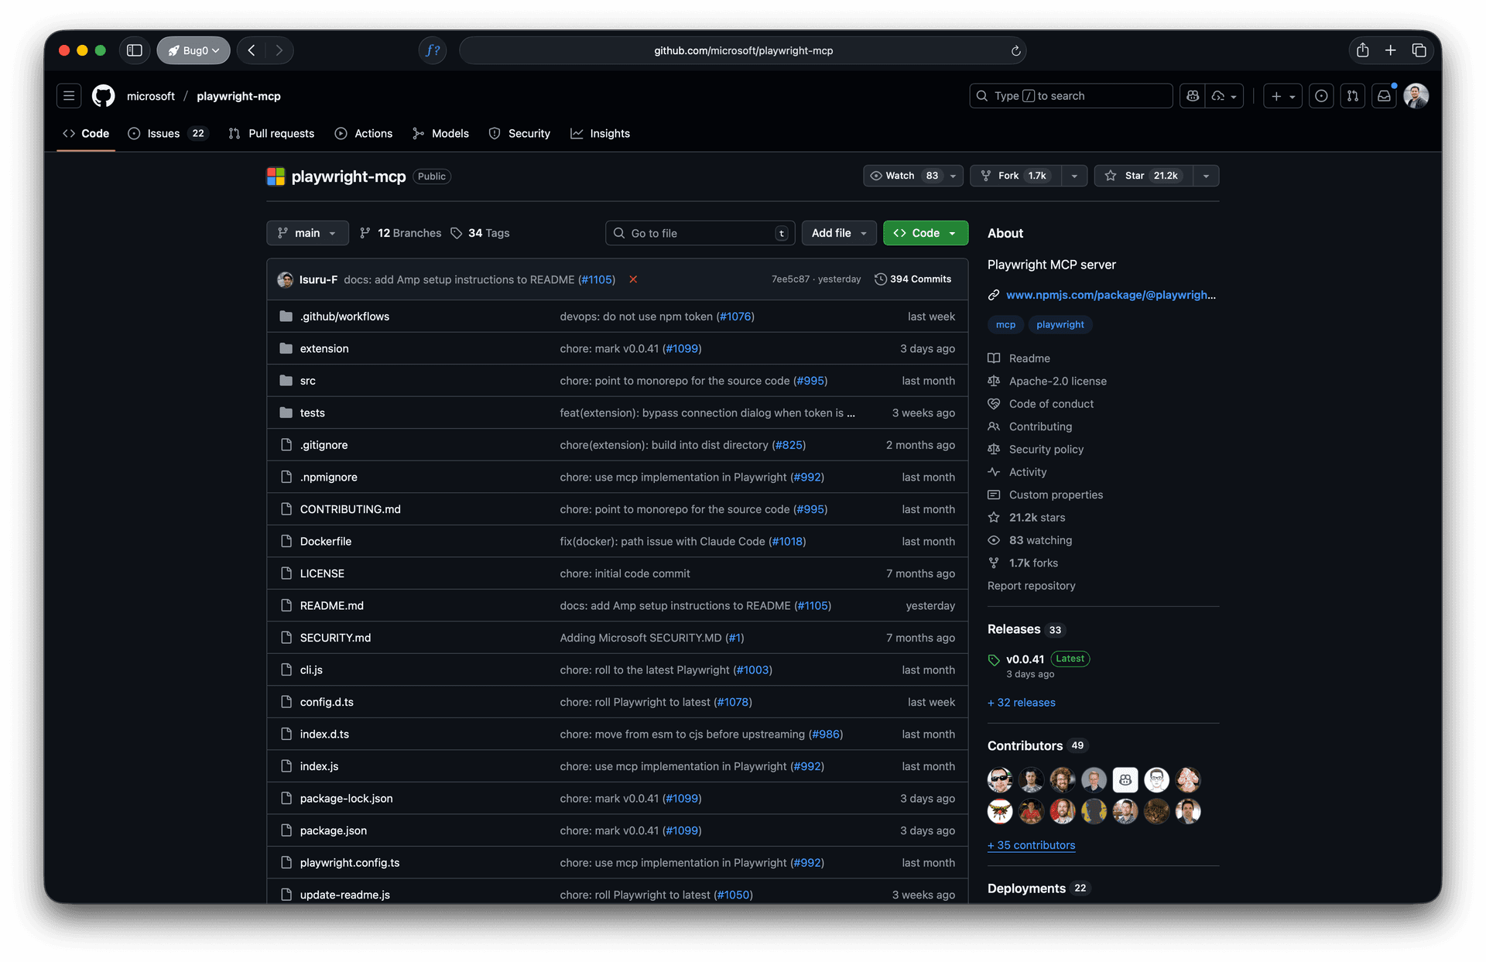Open the Copilot chat icon
The width and height of the screenshot is (1486, 962).
[x=1193, y=96]
